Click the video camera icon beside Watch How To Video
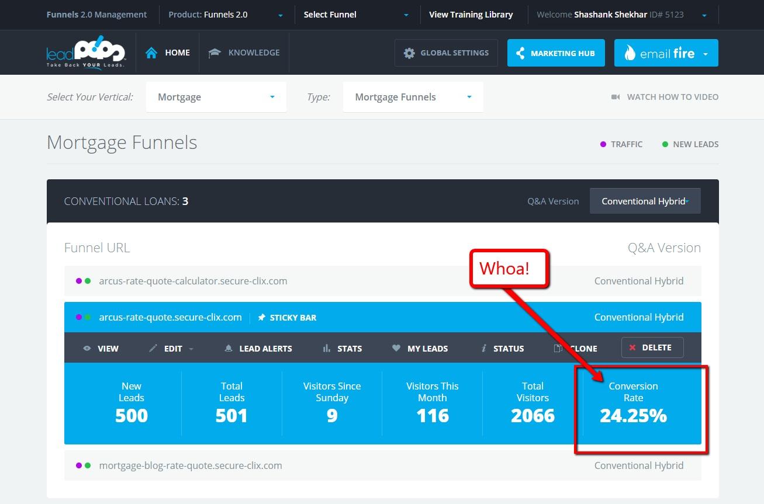Screen dimensions: 764x504 point(616,97)
